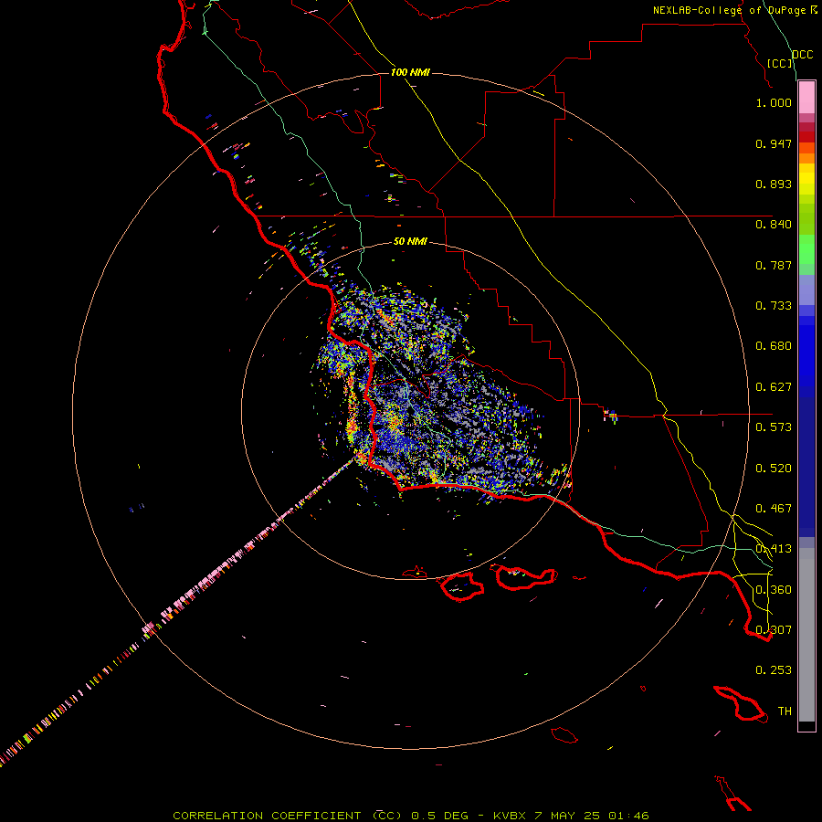Click the [CC] units label above color bar
Image resolution: width=822 pixels, height=822 pixels.
(779, 63)
